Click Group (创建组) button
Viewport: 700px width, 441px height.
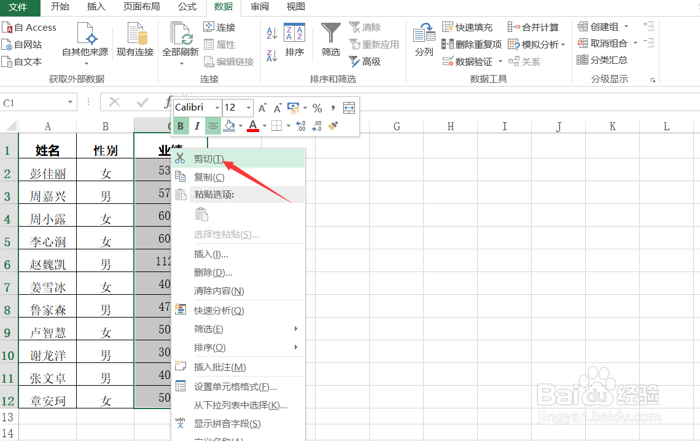coord(598,27)
